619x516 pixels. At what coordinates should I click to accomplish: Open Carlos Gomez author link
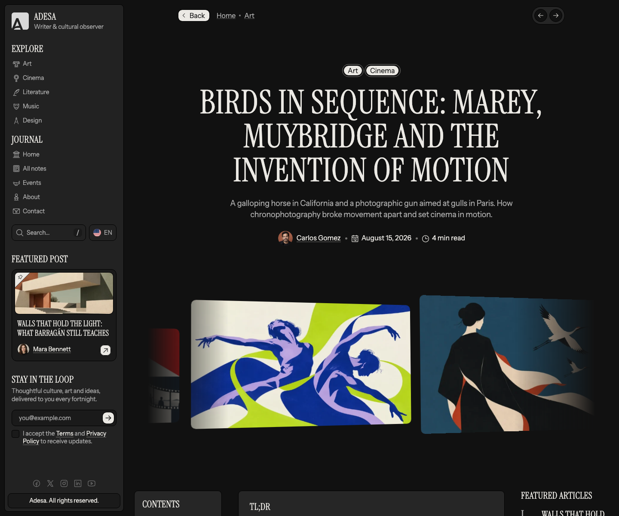319,238
